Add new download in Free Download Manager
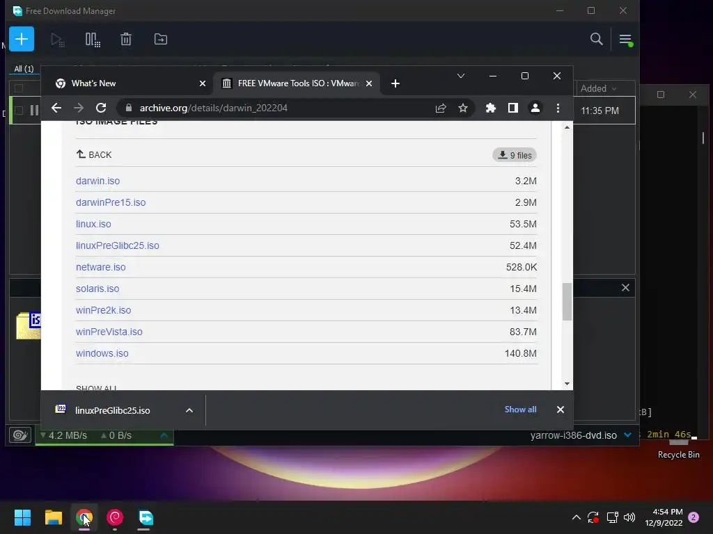 pos(22,39)
